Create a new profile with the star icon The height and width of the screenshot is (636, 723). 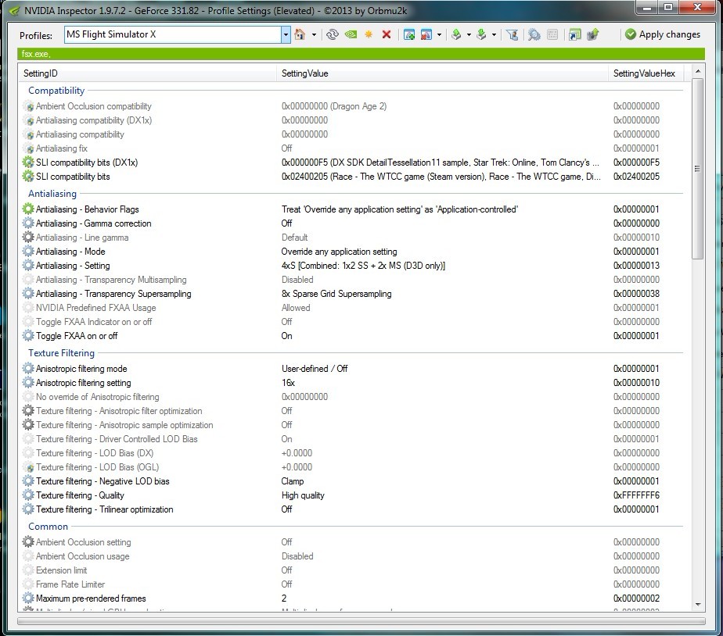pyautogui.click(x=369, y=34)
